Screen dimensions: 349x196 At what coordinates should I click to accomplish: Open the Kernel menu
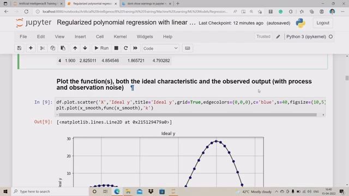120,36
